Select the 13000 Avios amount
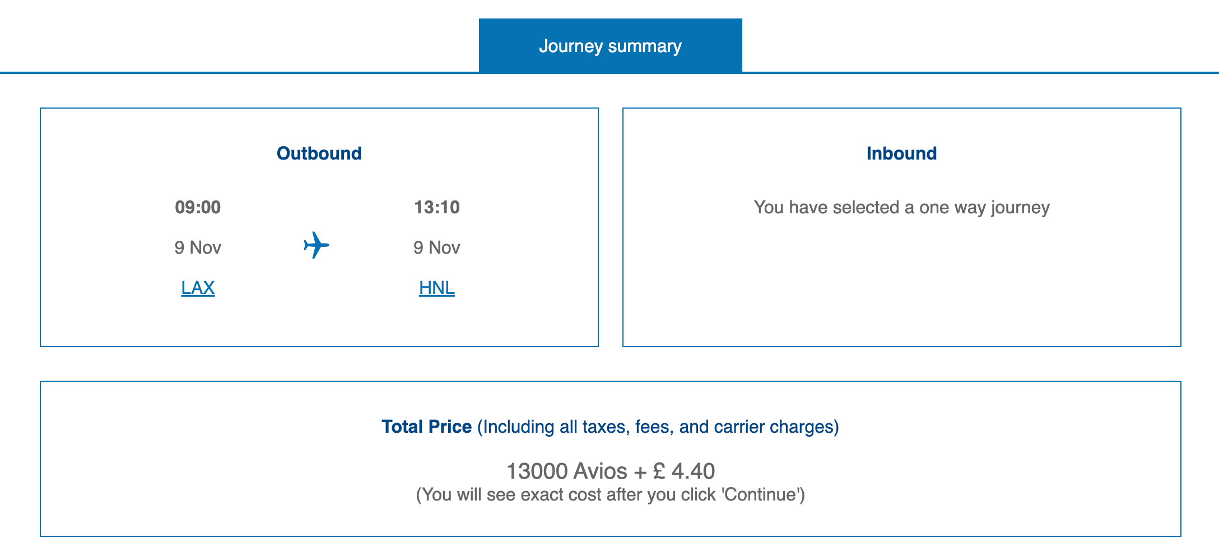This screenshot has height=552, width=1219. [x=537, y=471]
